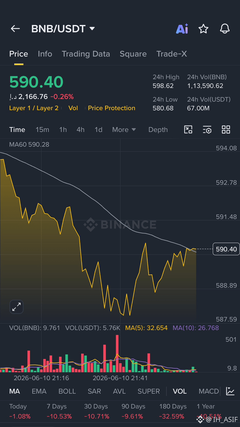This screenshot has height=427, width=240.
Task: Tap 24h Vol(BNB) value 1,13,590.62
Action: [205, 86]
